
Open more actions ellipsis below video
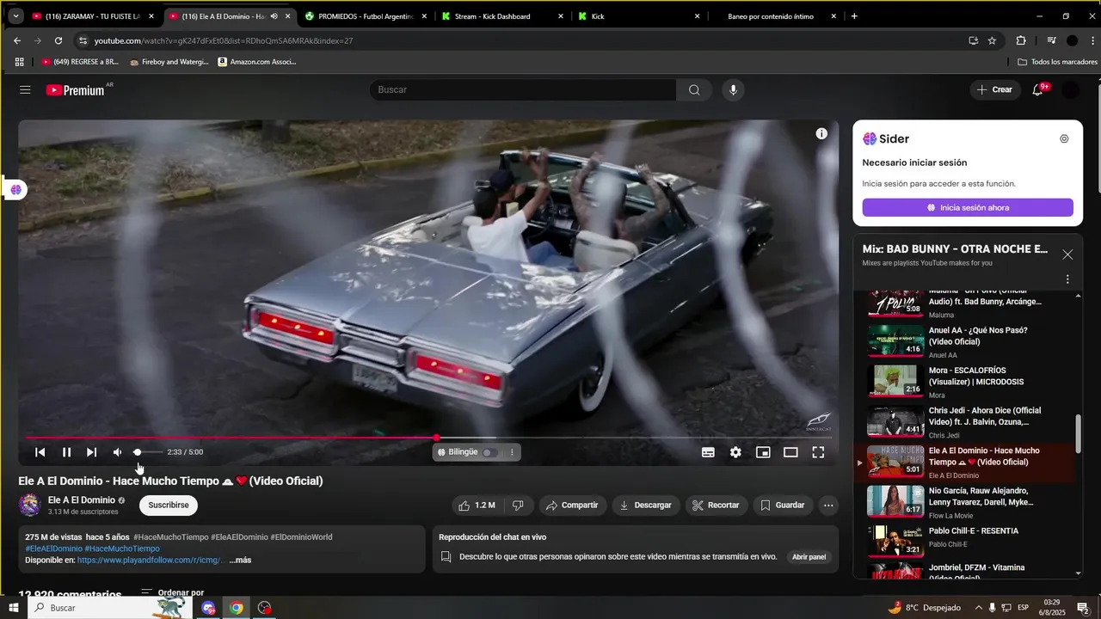(828, 506)
